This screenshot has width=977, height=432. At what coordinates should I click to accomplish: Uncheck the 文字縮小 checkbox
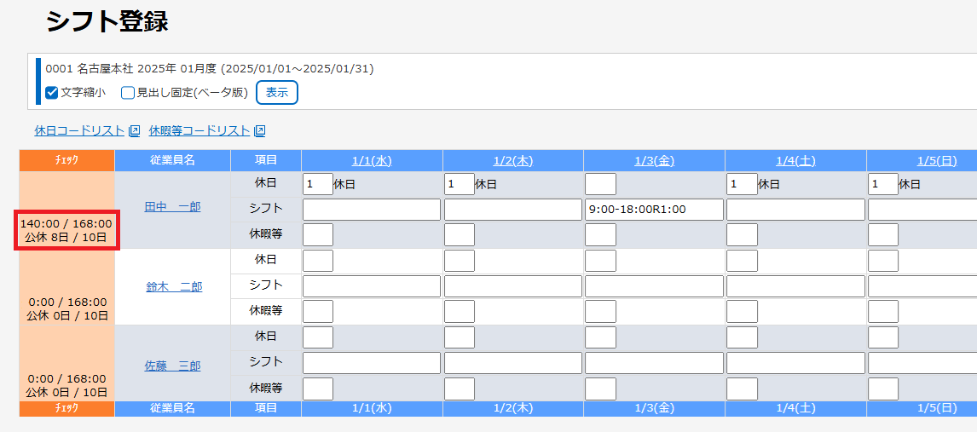click(52, 93)
